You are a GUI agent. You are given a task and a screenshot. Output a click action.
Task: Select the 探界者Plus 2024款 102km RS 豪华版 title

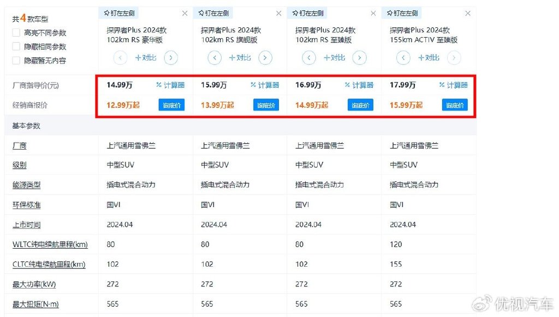pos(137,35)
